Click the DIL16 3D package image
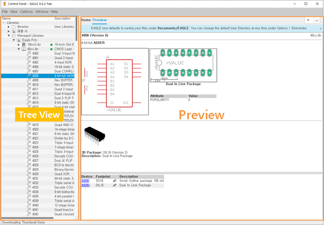Viewport: 324px width, 225px height. 95,136
